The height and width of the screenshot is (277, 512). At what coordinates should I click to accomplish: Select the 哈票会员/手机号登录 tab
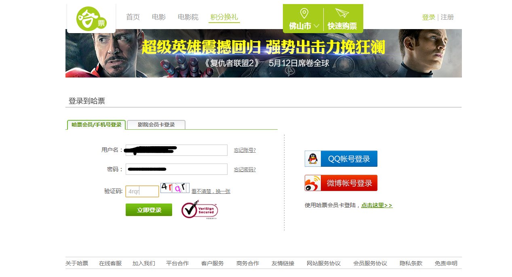[96, 125]
